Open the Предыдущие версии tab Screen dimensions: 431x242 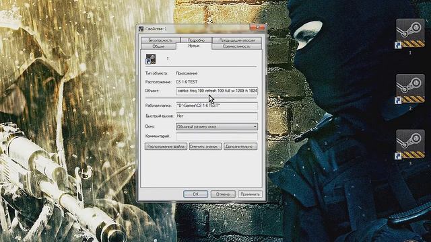click(x=237, y=40)
